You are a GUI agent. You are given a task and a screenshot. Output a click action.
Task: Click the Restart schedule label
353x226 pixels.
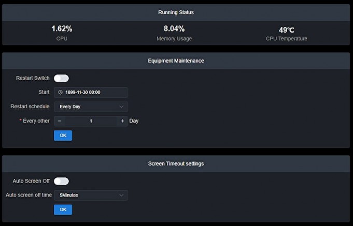[30, 106]
